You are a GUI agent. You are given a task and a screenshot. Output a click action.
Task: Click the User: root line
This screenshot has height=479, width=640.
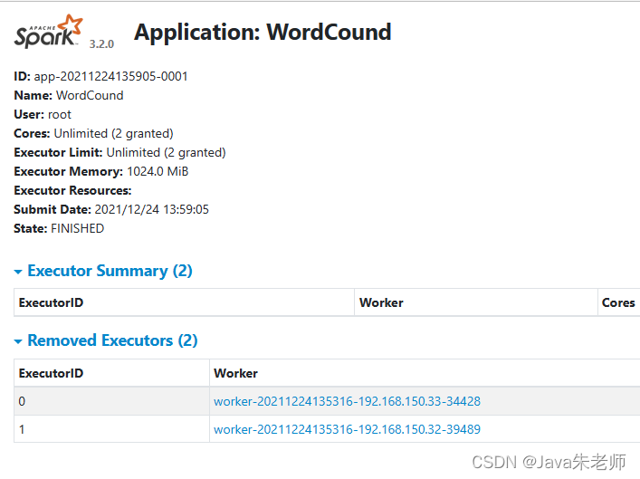point(43,114)
